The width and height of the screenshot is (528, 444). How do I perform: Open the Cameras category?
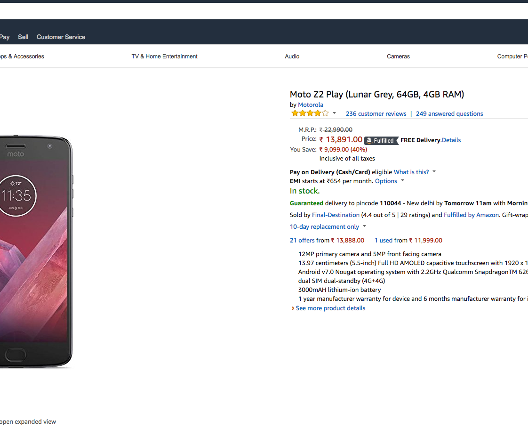pyautogui.click(x=398, y=57)
